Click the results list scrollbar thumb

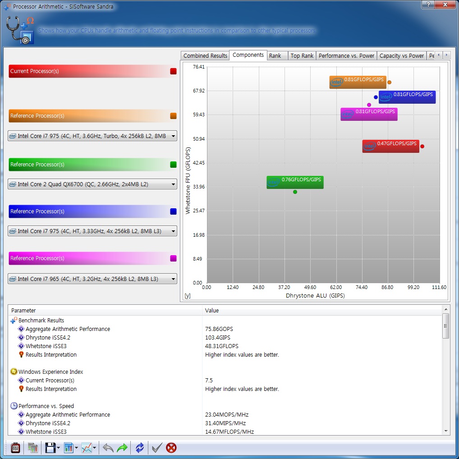click(446, 326)
